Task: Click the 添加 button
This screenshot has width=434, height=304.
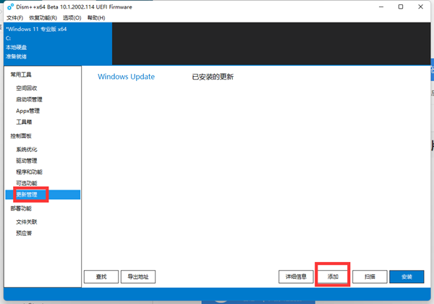Action: pos(333,276)
